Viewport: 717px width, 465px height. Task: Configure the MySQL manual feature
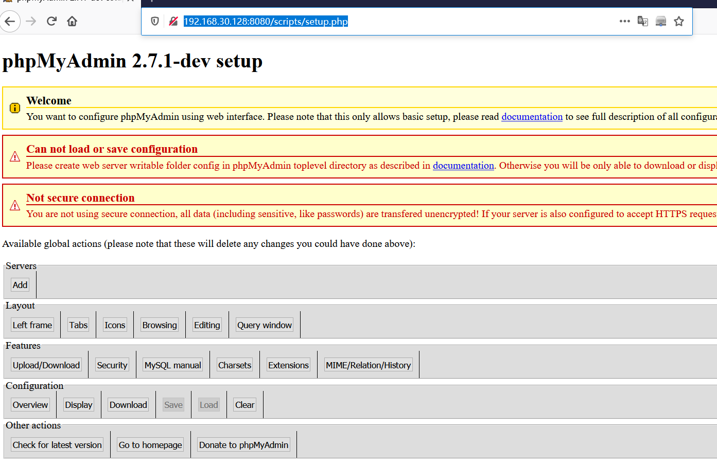pyautogui.click(x=172, y=365)
